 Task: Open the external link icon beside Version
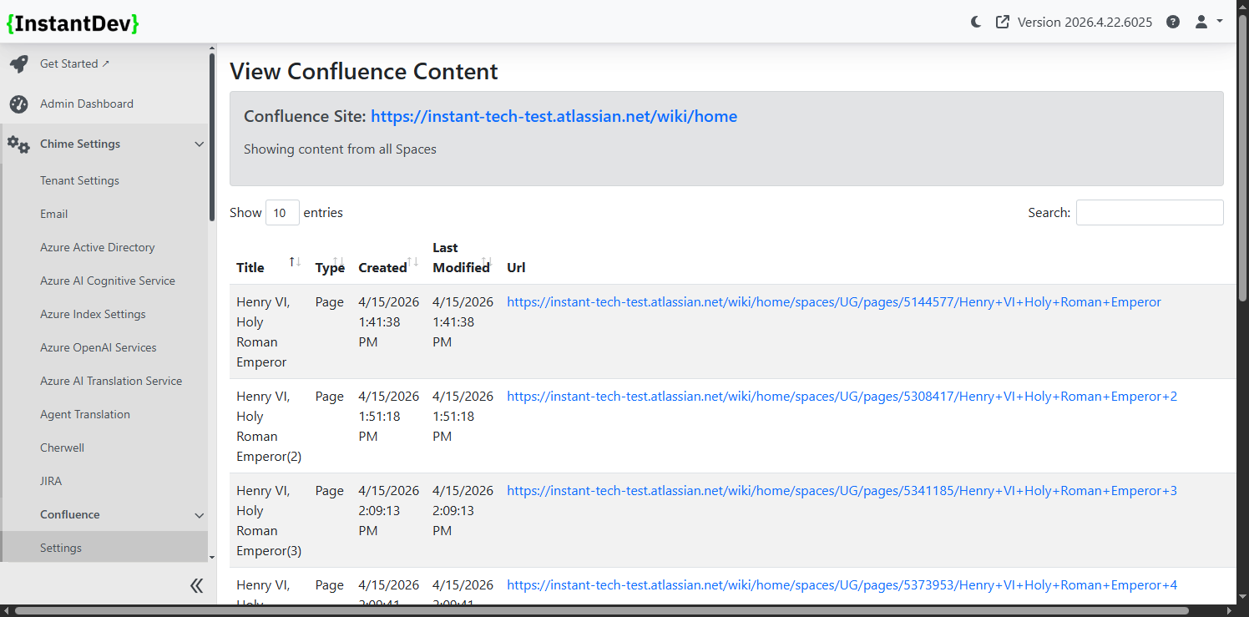tap(1003, 23)
